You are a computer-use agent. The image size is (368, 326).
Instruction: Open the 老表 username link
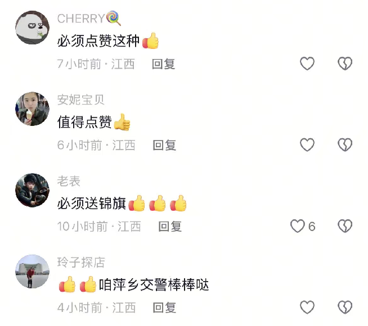point(69,181)
